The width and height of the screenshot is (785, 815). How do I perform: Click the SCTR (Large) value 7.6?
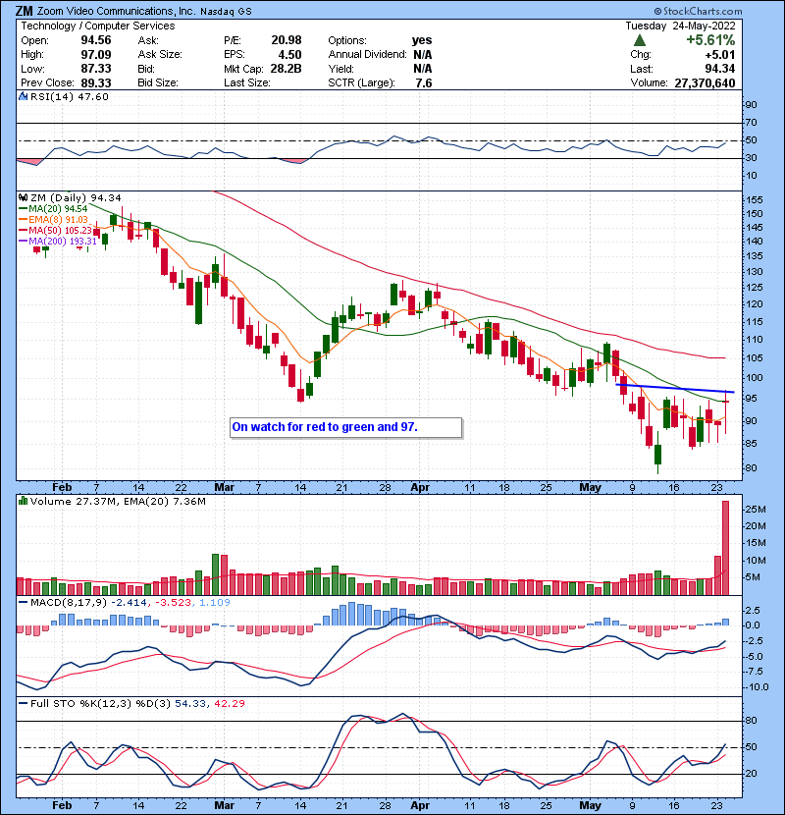tap(424, 83)
